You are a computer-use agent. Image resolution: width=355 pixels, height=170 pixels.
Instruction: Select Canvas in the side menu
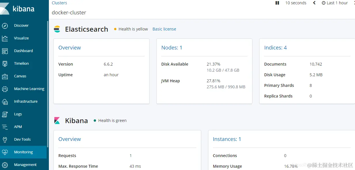[20, 76]
